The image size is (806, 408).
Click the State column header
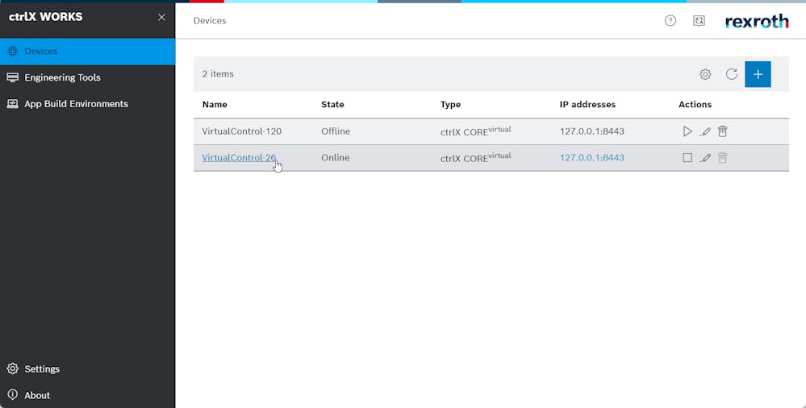332,104
